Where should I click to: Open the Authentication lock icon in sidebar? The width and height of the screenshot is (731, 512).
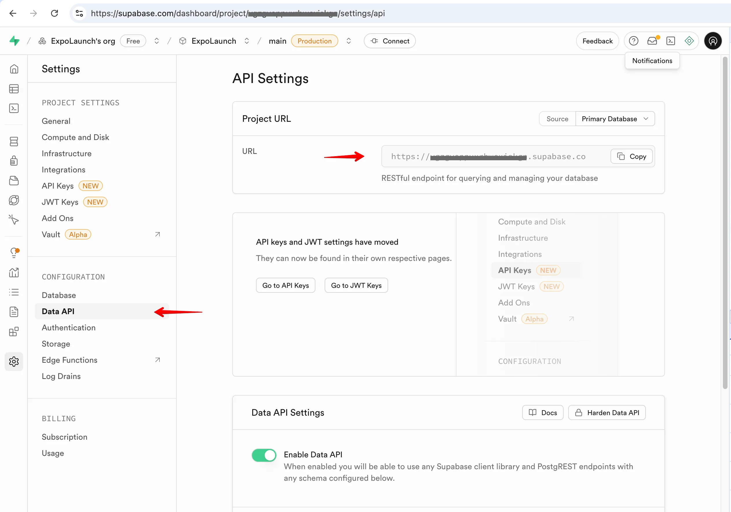14,161
